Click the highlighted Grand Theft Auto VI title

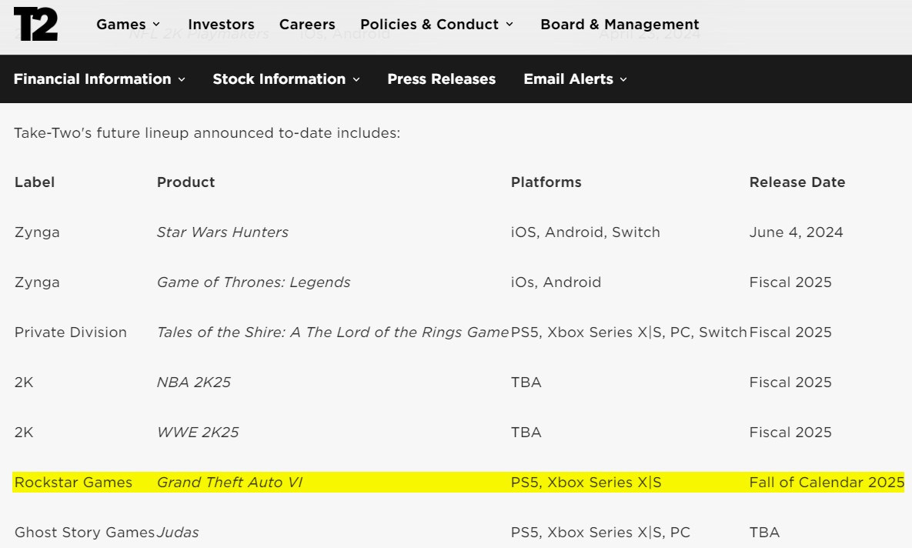tap(229, 483)
